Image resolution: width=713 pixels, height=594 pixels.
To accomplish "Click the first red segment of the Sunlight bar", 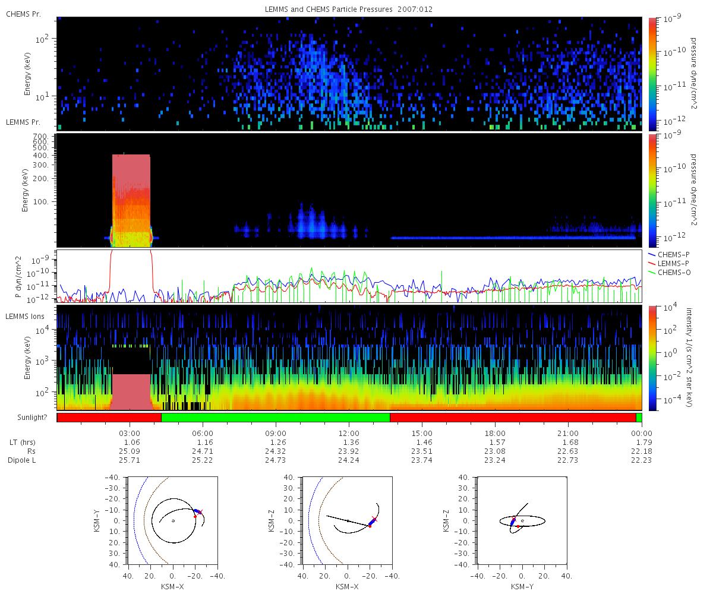I will (x=109, y=418).
